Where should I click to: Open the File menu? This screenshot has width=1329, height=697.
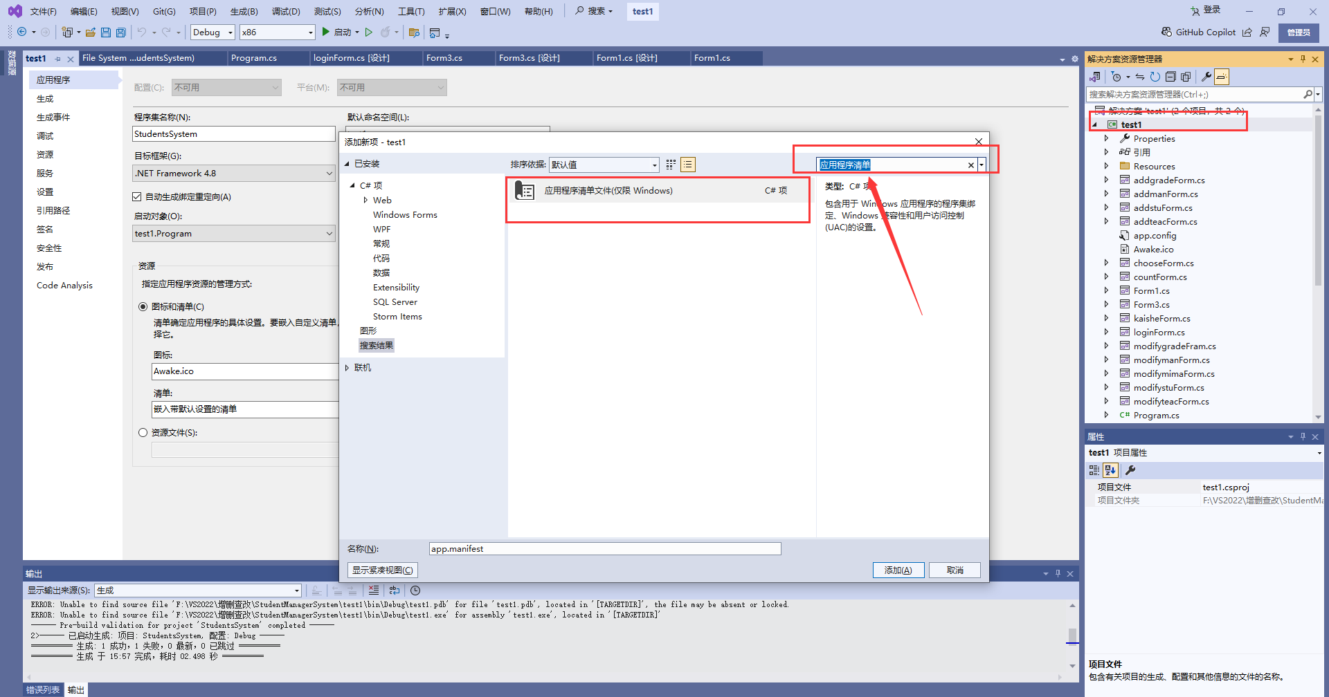(x=43, y=11)
